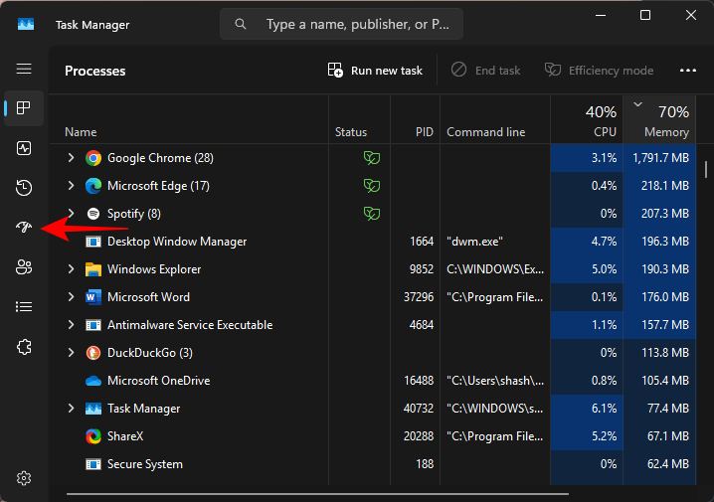
Task: Click efficiency leaf icon for Spotify
Action: 372,214
